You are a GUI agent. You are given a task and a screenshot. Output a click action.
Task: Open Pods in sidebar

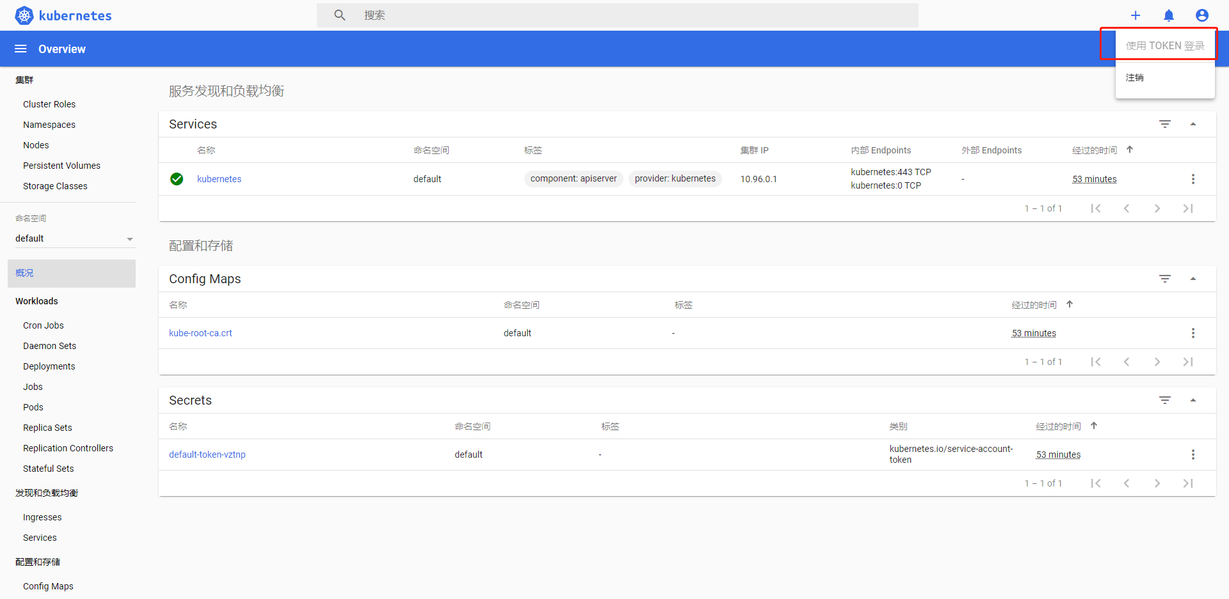tap(33, 407)
